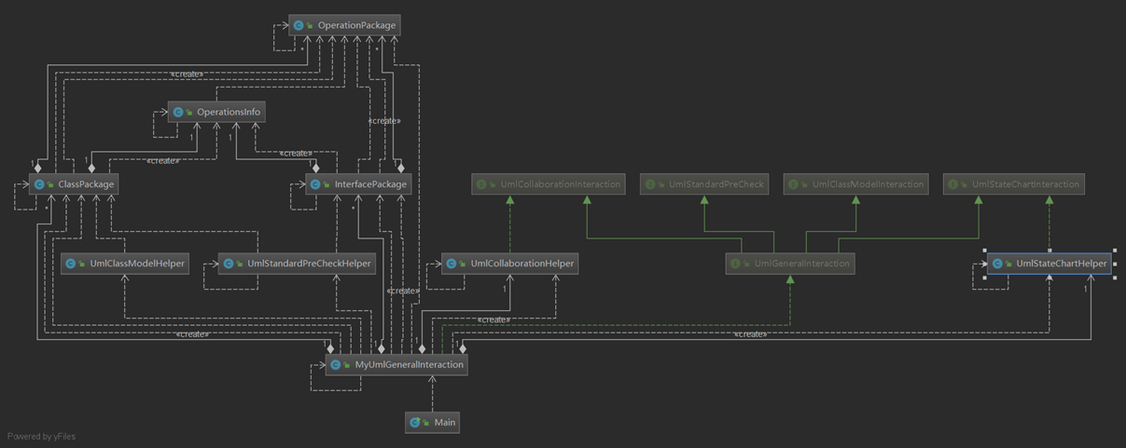Click the class icon on InterfacePackage node

coord(315,184)
